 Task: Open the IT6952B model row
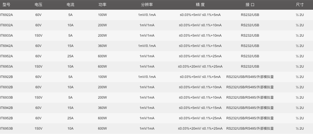coord(7,118)
